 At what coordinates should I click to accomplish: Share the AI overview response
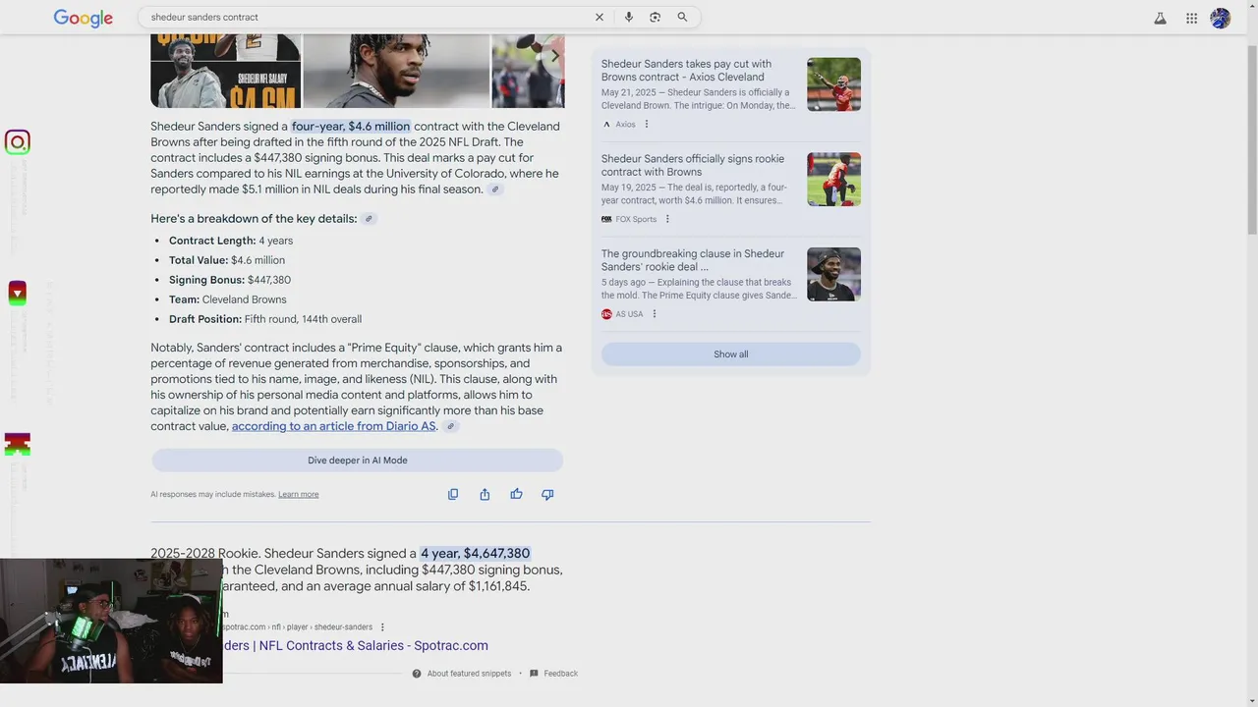pos(485,494)
